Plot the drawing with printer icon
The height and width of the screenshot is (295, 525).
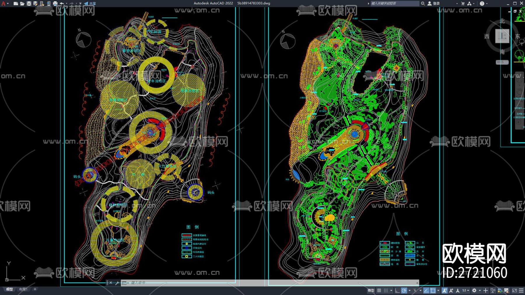click(x=55, y=3)
